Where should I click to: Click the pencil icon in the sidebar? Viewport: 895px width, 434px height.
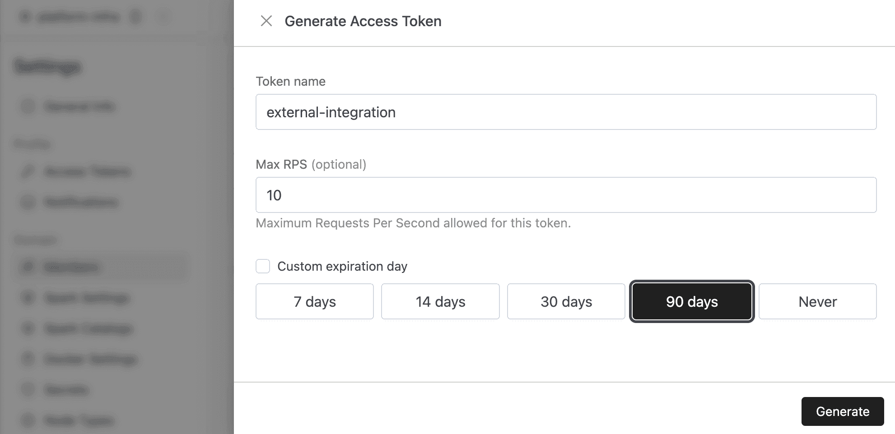pyautogui.click(x=27, y=172)
